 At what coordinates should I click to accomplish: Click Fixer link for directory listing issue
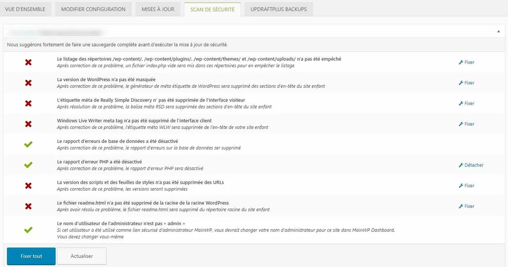click(x=467, y=63)
